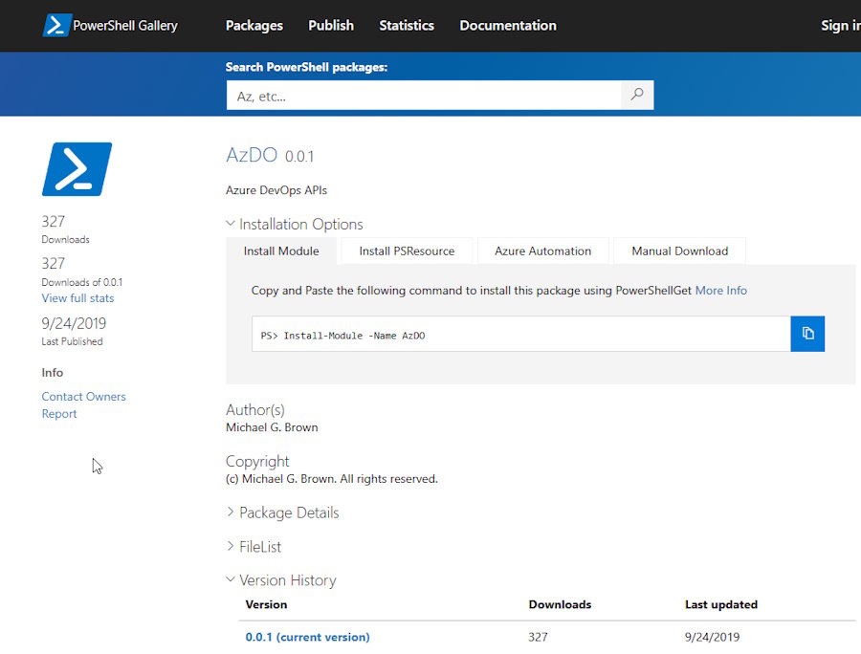Screen dimensions: 861x654
Task: Collapse the Installation Options section
Action: pos(295,224)
